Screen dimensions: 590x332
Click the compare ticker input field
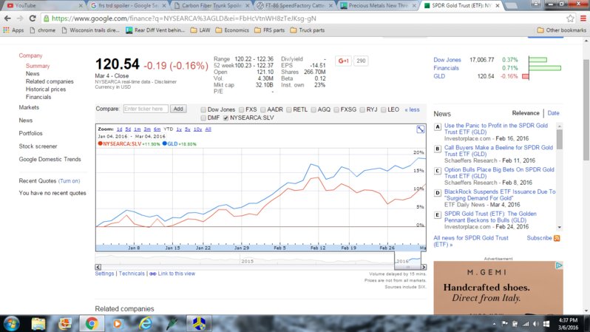point(146,109)
